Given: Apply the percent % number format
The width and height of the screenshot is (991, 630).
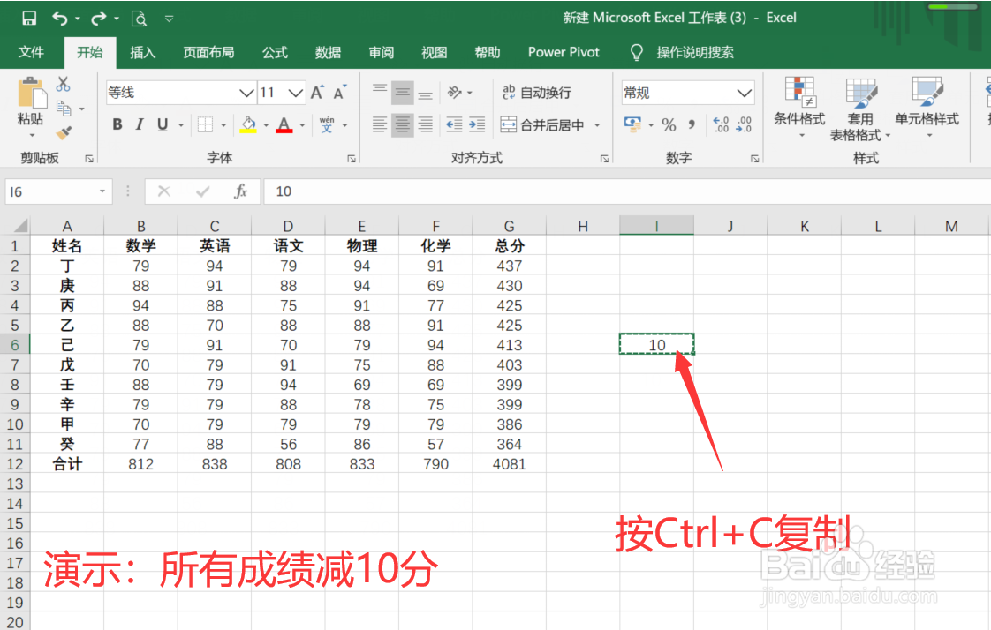Looking at the screenshot, I should (668, 125).
